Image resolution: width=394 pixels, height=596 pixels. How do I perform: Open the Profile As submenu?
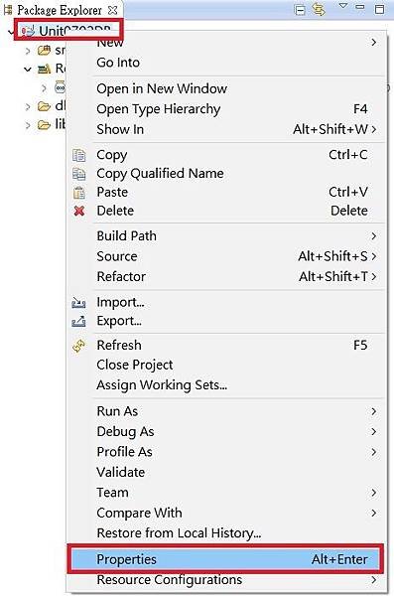coord(226,452)
